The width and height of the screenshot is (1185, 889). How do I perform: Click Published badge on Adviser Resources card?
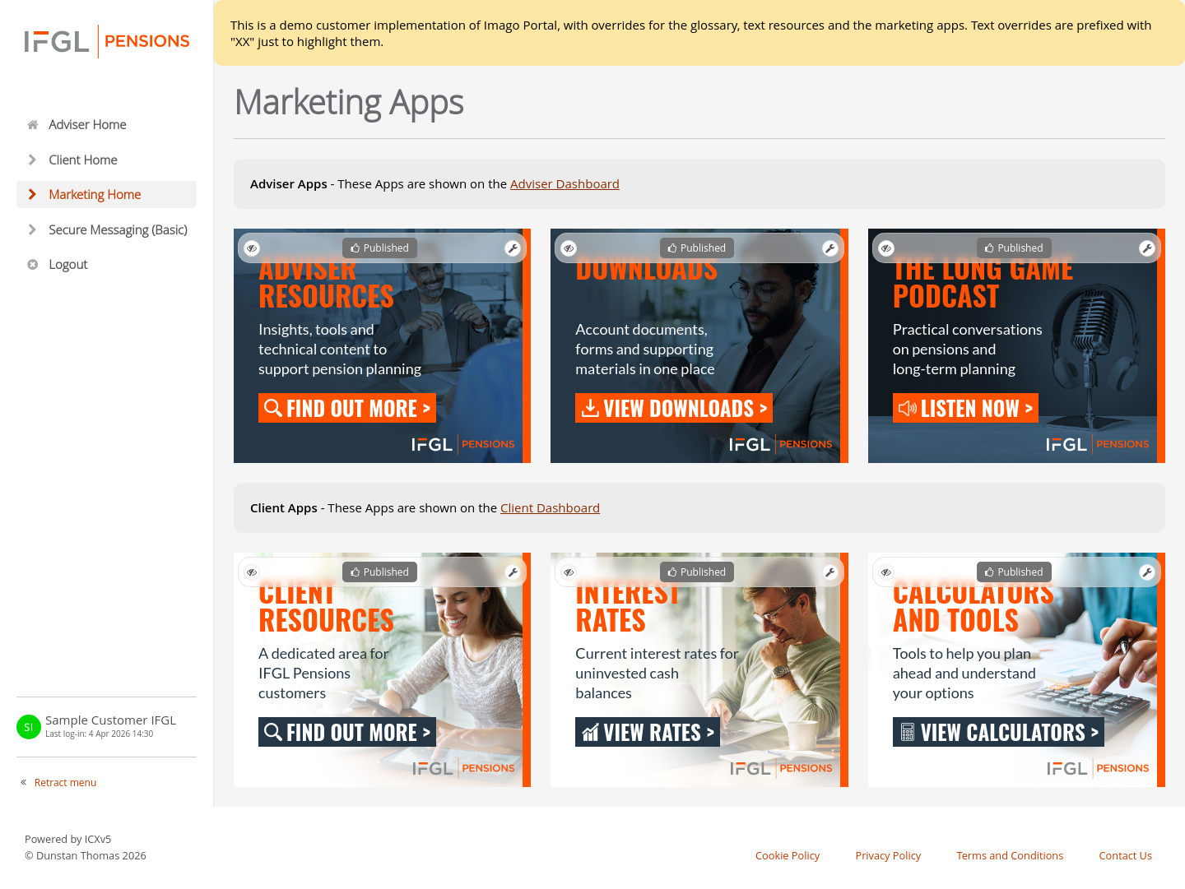379,248
